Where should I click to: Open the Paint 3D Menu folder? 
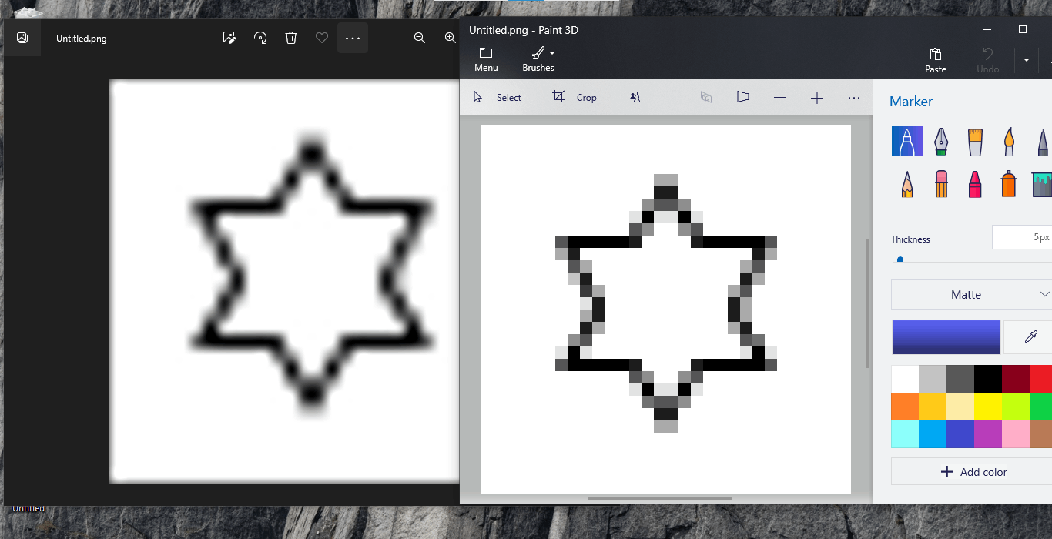pyautogui.click(x=486, y=59)
